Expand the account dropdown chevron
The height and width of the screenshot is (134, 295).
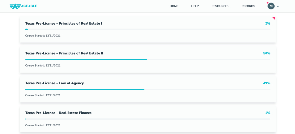coord(278,6)
